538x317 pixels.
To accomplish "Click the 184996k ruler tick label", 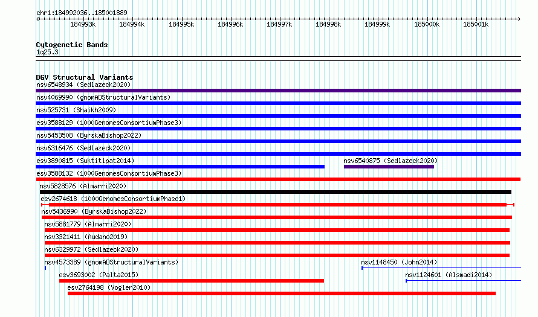I will tap(230, 24).
